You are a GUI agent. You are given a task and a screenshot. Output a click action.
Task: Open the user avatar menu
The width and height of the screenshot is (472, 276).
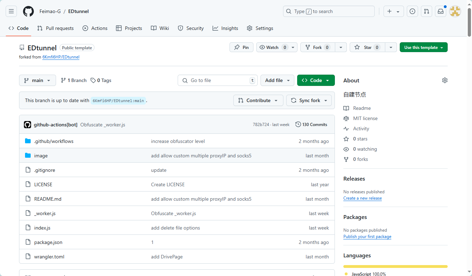pyautogui.click(x=455, y=11)
